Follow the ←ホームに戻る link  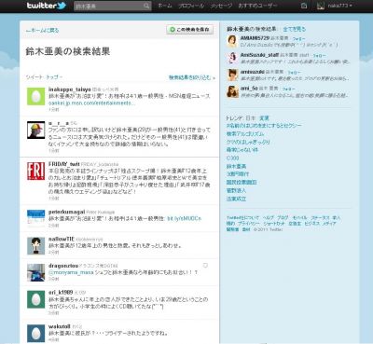tap(42, 31)
